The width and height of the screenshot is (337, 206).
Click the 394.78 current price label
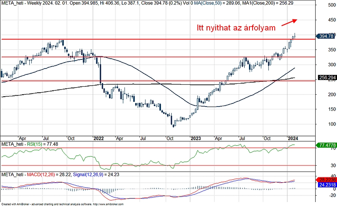pyautogui.click(x=326, y=36)
